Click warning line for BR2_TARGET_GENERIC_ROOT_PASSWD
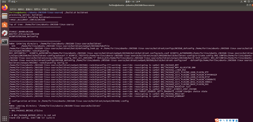 [103, 89]
